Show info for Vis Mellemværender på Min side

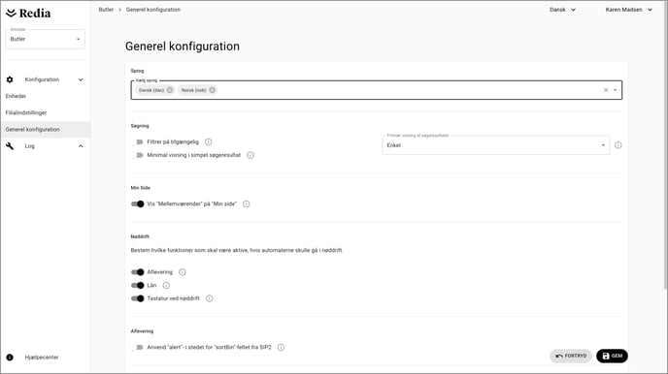tap(247, 204)
